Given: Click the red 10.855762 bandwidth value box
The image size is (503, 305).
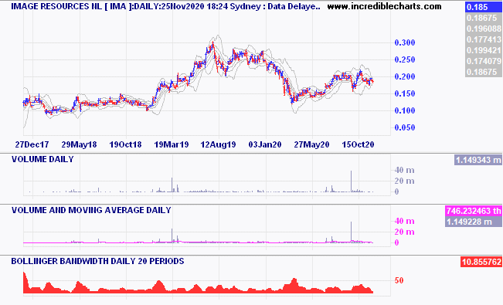Looking at the screenshot, I should coord(481,262).
